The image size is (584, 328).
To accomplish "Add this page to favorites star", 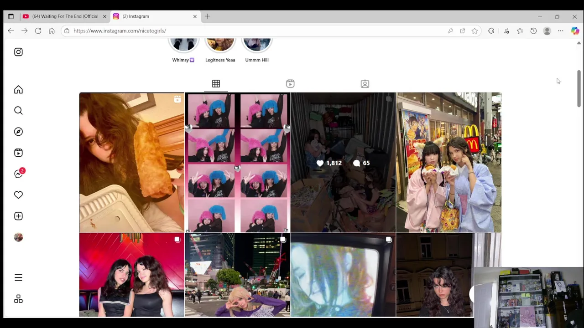I will tap(474, 31).
